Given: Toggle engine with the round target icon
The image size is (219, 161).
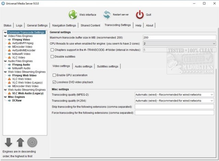Looking at the screenshot, I should (x=32, y=142).
